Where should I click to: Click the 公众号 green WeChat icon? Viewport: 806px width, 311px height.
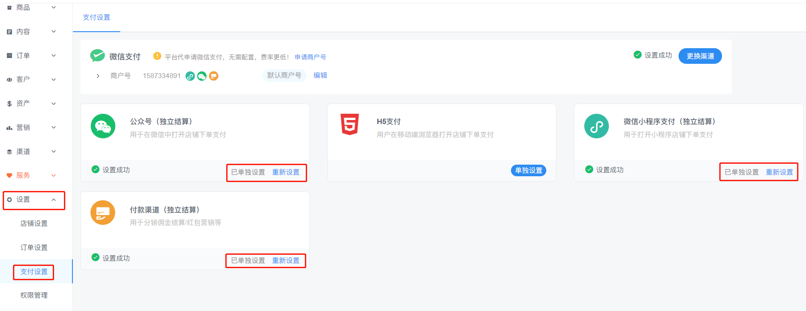[x=103, y=126]
